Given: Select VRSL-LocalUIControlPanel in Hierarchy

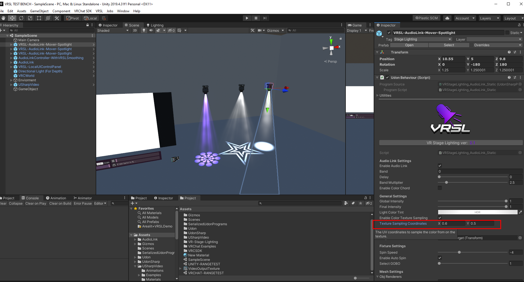Looking at the screenshot, I should coord(40,67).
